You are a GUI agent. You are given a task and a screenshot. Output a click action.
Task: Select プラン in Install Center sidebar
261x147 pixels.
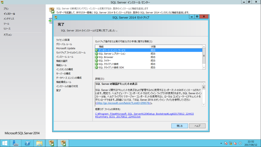(x=6, y=9)
